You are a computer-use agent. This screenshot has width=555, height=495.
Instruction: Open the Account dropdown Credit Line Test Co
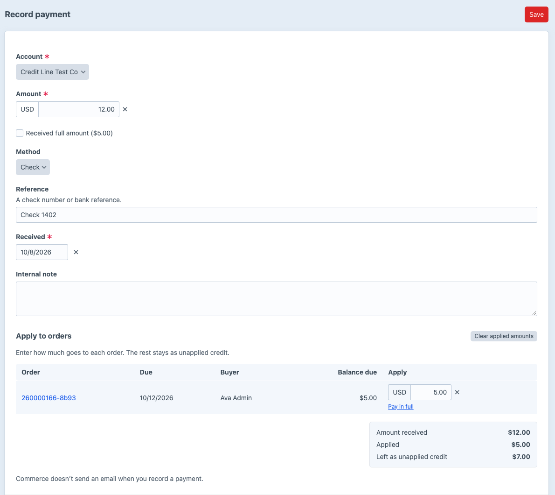pos(52,72)
